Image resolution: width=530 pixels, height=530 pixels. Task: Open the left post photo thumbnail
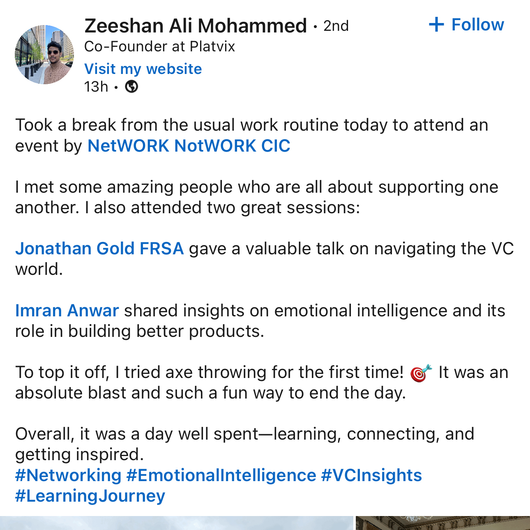click(177, 523)
